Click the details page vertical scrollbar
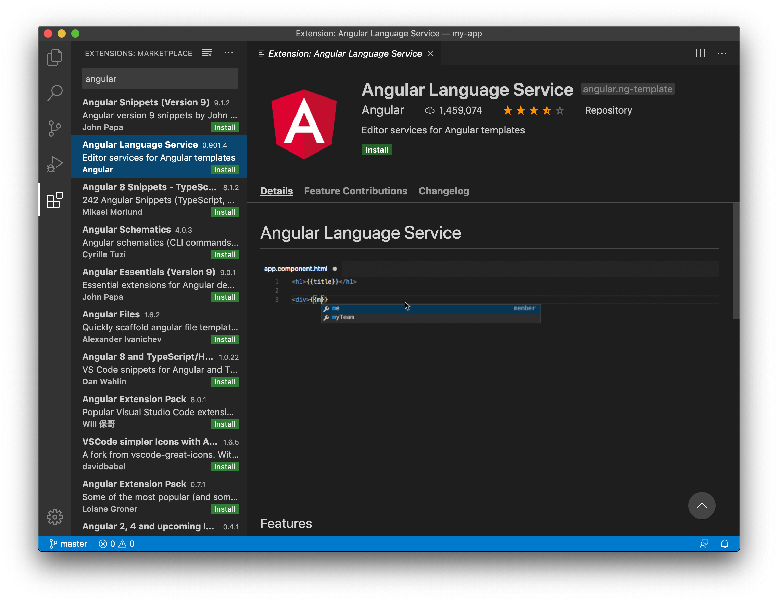Screen dimensions: 778x602 pos(736,261)
